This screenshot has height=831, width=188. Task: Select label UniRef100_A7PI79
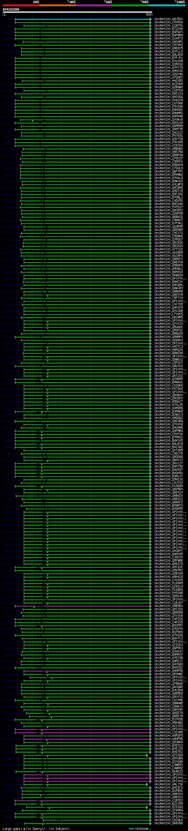click(169, 68)
